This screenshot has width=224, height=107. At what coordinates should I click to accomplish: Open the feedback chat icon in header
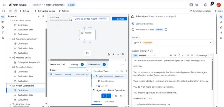click(191, 5)
